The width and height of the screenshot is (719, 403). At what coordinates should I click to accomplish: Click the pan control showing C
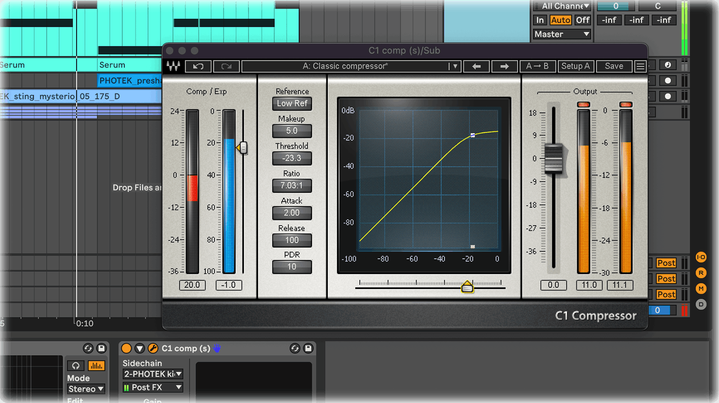tap(658, 6)
